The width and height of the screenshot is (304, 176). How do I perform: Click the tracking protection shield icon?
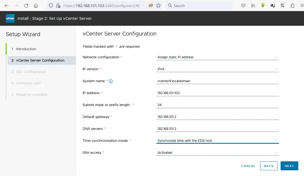[x=51, y=5]
